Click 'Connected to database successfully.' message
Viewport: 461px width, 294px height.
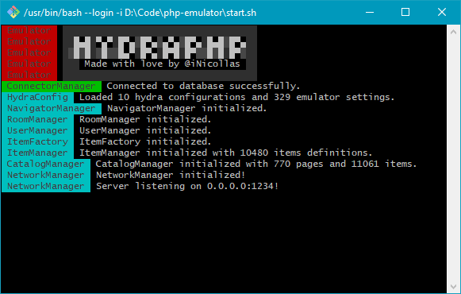pyautogui.click(x=203, y=87)
